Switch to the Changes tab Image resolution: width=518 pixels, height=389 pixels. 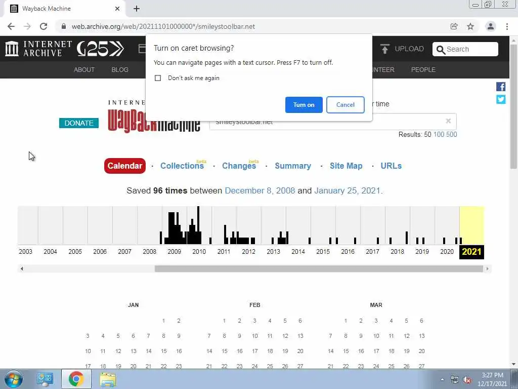point(239,166)
